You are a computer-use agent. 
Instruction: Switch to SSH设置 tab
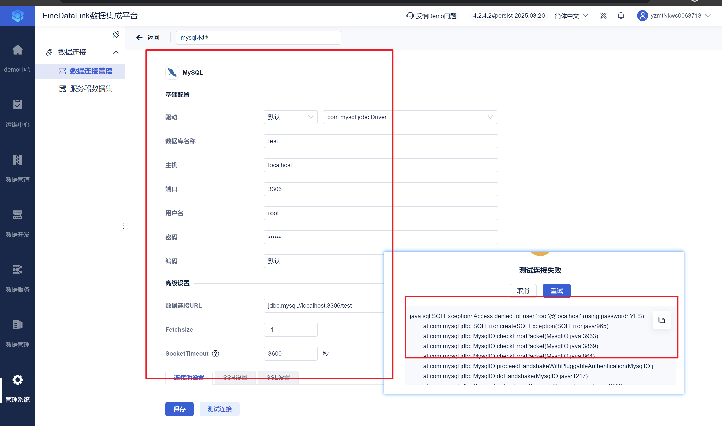235,377
